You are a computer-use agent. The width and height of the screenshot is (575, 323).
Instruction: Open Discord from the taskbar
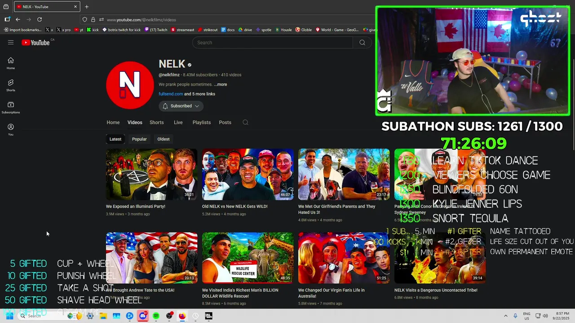click(x=143, y=316)
